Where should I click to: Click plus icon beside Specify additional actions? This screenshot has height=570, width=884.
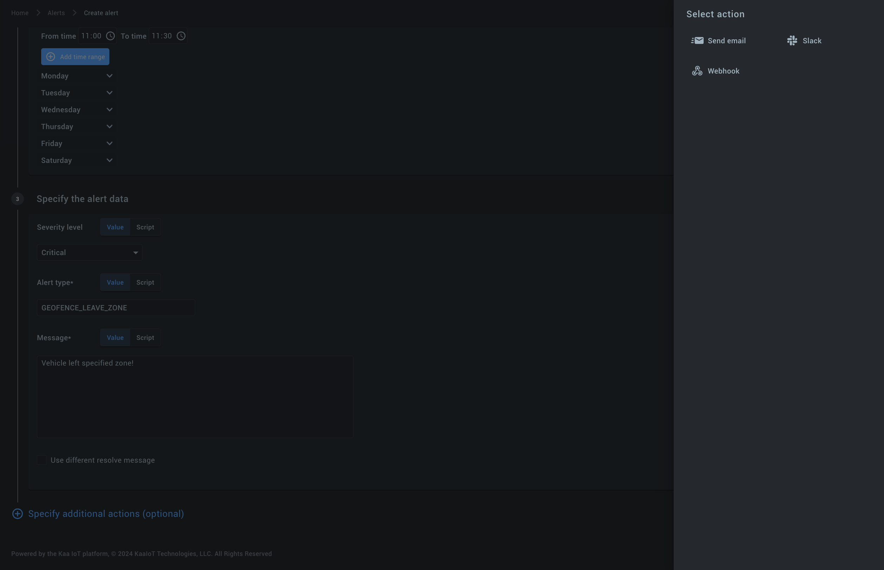[17, 514]
